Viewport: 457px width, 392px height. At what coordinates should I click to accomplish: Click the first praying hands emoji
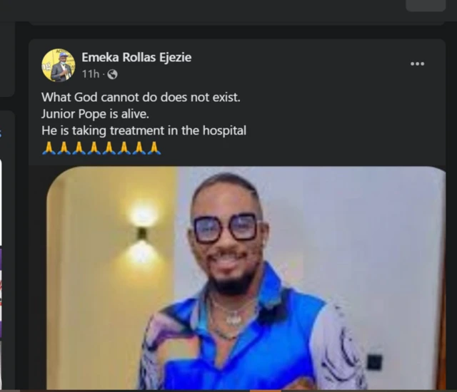49,148
